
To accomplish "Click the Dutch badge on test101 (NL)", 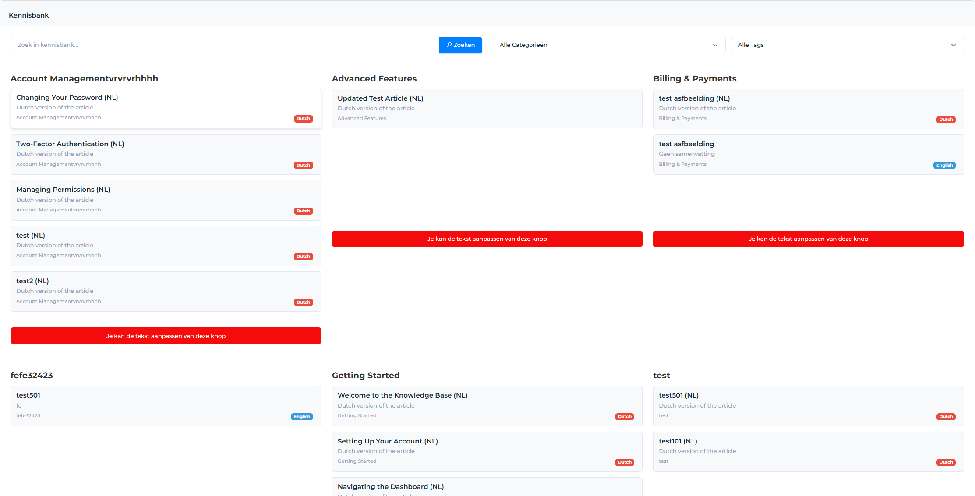I will pos(946,462).
